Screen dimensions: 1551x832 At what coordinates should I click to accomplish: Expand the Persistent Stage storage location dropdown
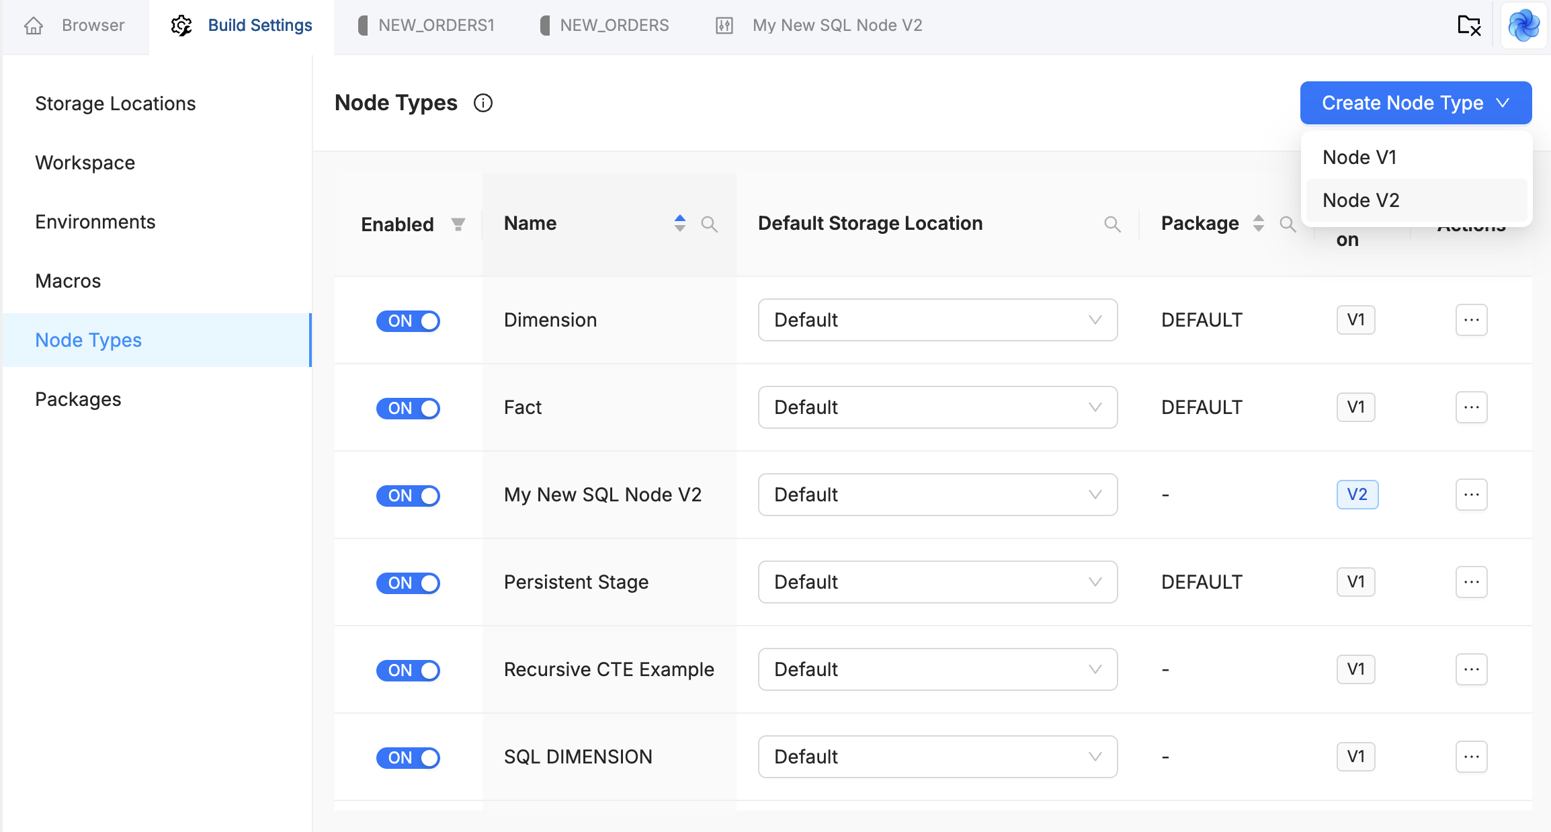point(937,582)
